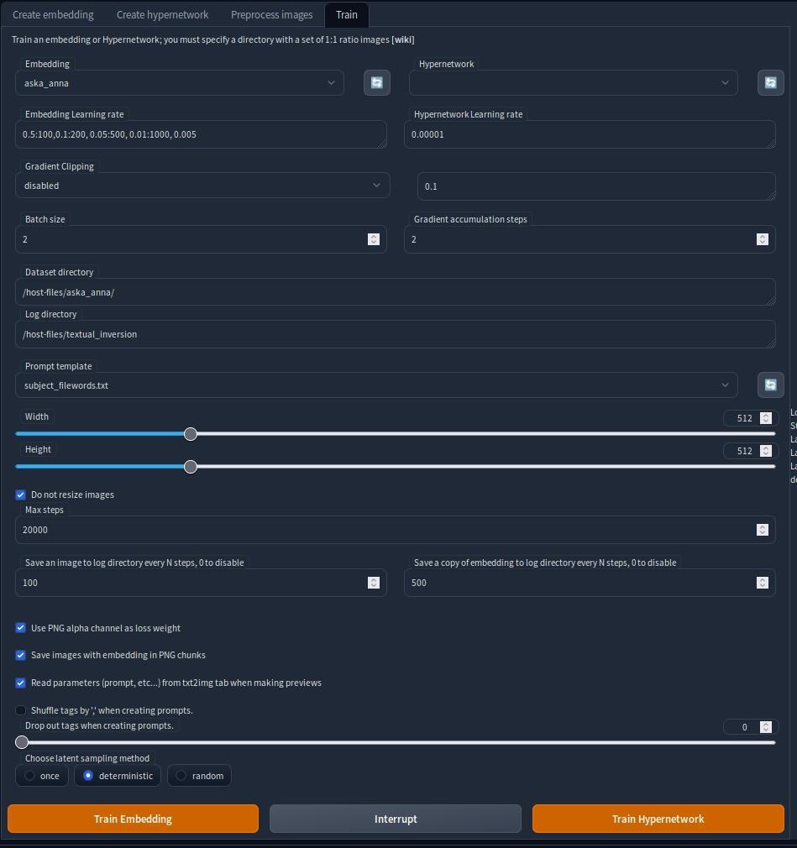The width and height of the screenshot is (797, 848).
Task: Refresh the Hypernetwork list
Action: [770, 83]
